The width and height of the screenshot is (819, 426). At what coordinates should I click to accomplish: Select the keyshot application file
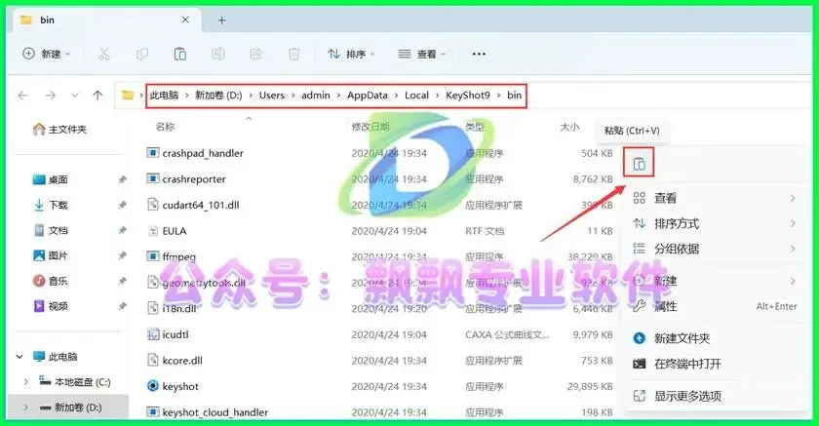tap(174, 386)
